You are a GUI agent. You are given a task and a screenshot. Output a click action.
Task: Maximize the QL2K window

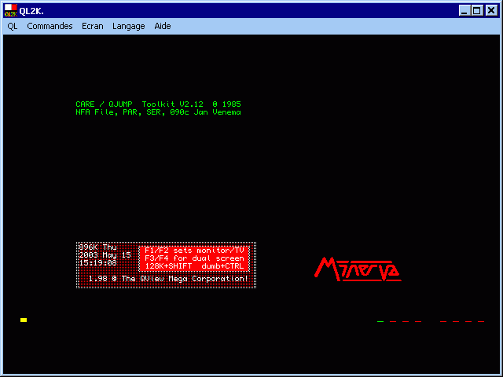[x=477, y=10]
